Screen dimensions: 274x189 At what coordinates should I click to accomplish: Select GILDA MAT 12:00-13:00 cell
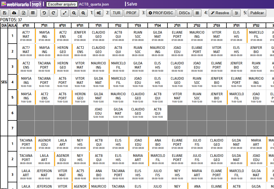click(118, 113)
